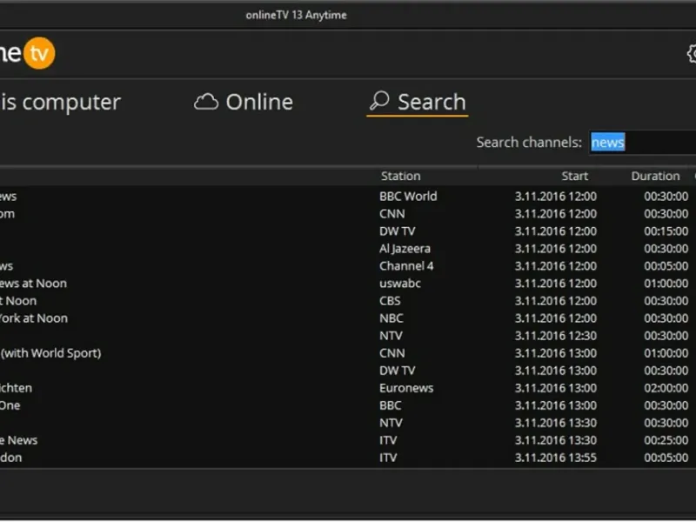Choose the uswabc News at Noon entry
This screenshot has width=696, height=522.
pos(348,284)
